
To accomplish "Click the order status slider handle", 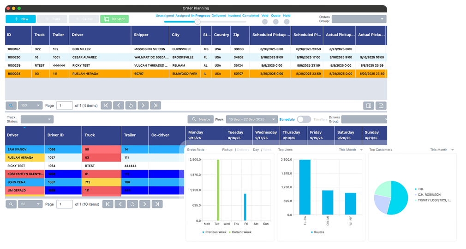I will (x=197, y=22).
